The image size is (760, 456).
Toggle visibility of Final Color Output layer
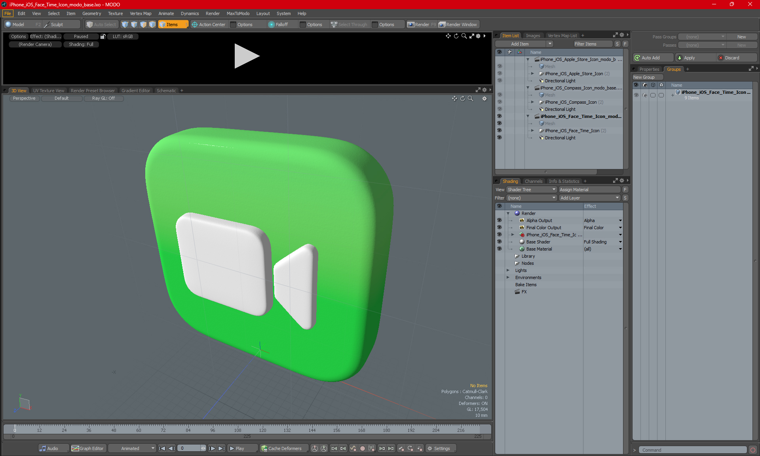[x=500, y=228]
